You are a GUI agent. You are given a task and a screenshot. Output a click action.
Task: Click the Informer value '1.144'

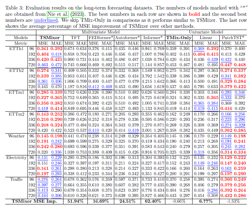tap(147, 65)
